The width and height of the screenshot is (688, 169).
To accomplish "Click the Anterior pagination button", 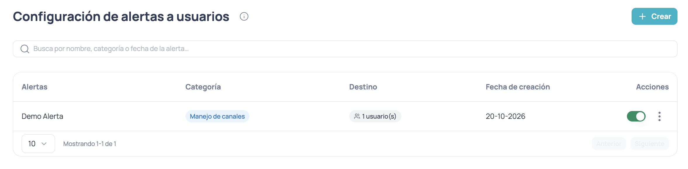I will click(609, 144).
